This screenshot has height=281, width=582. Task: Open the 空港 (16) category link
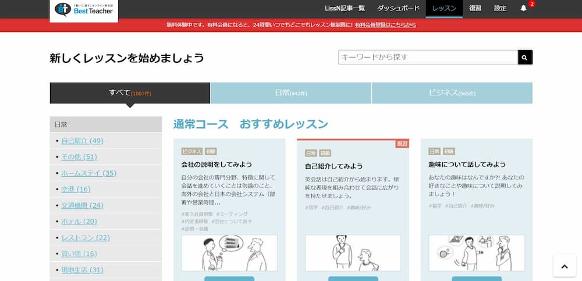tap(76, 189)
